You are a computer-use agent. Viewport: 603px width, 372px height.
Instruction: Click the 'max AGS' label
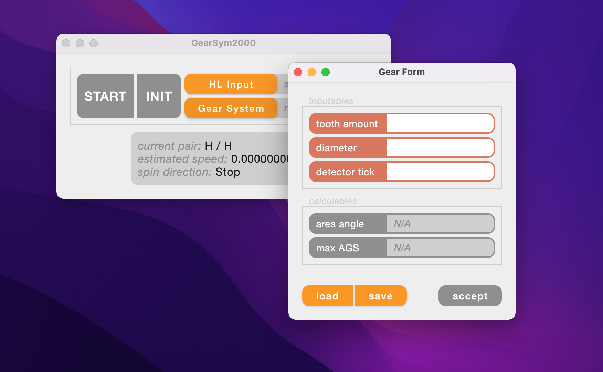[x=337, y=248]
